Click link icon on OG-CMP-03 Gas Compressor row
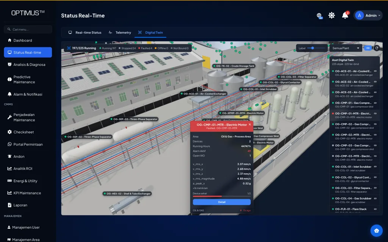Viewport: 388px width, 242px height. 375,146
